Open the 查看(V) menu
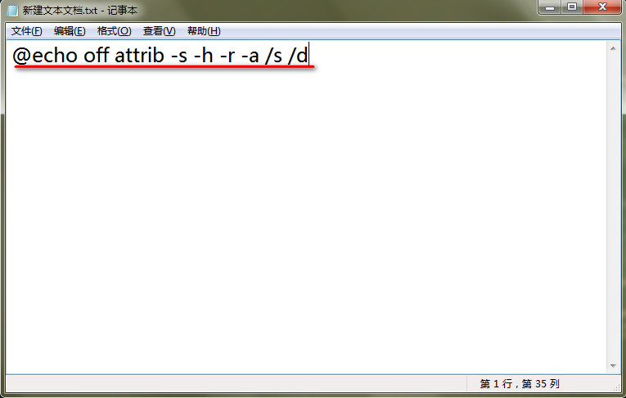 tap(159, 31)
